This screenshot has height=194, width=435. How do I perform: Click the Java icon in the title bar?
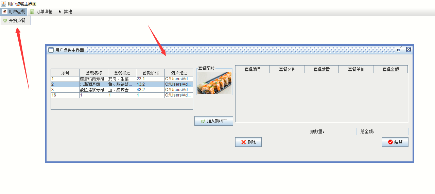[x=3, y=3]
